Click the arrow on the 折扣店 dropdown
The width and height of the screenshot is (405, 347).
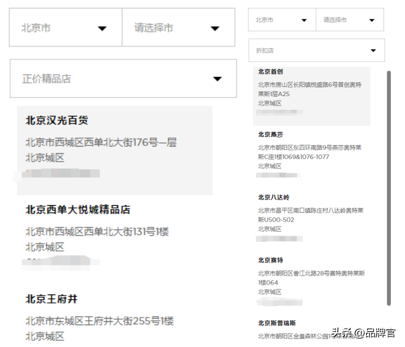coord(373,51)
